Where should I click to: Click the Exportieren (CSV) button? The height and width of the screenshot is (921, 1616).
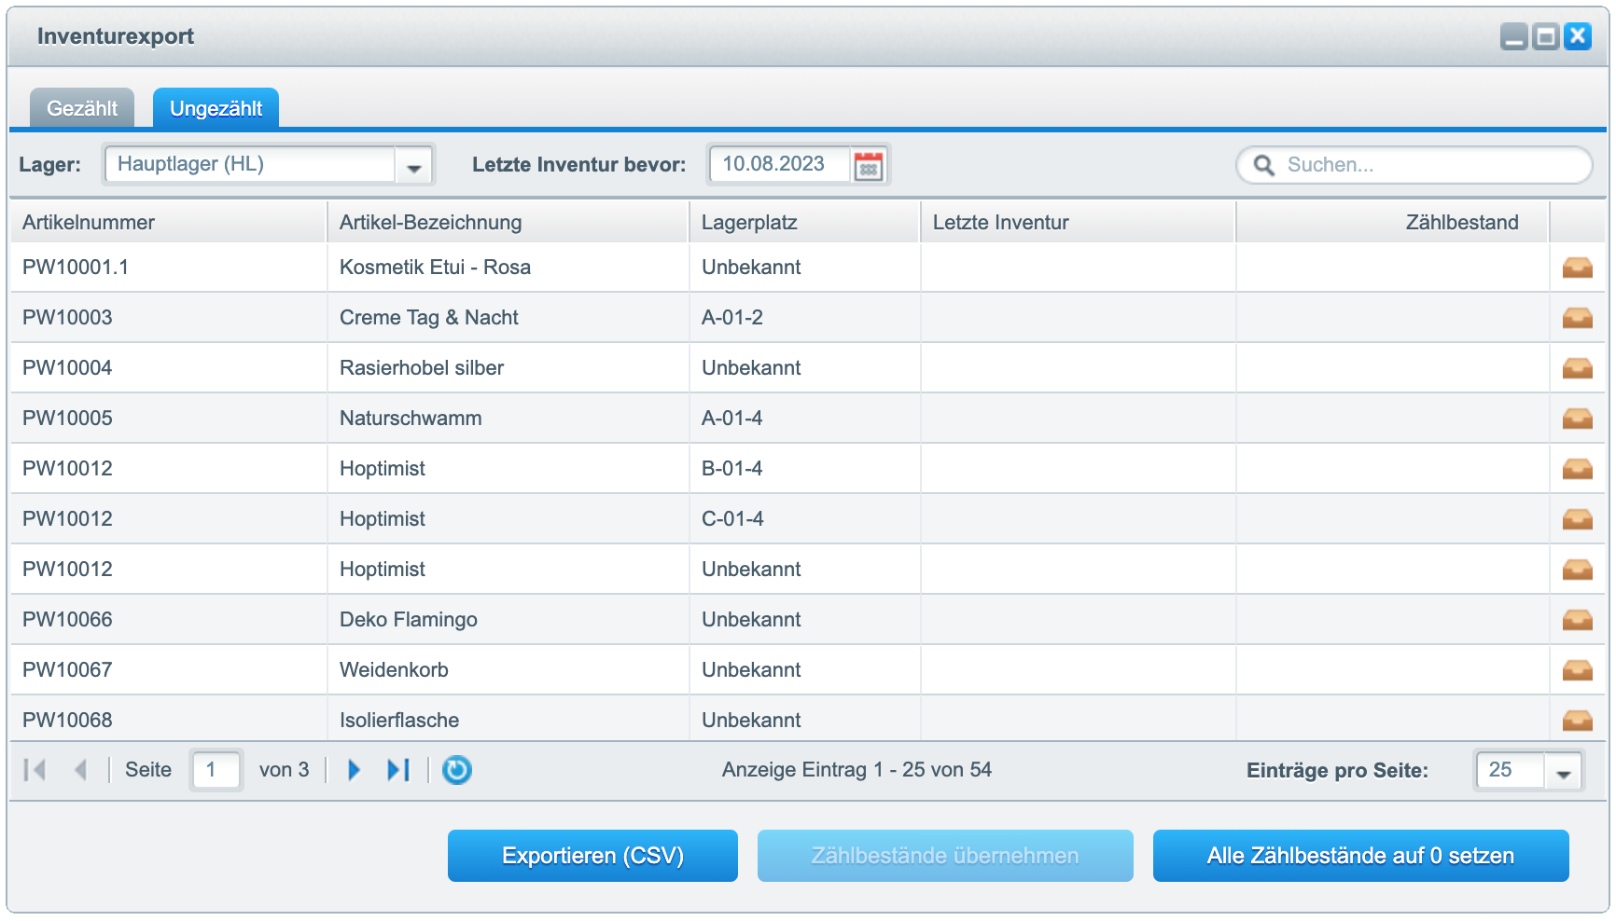point(592,855)
